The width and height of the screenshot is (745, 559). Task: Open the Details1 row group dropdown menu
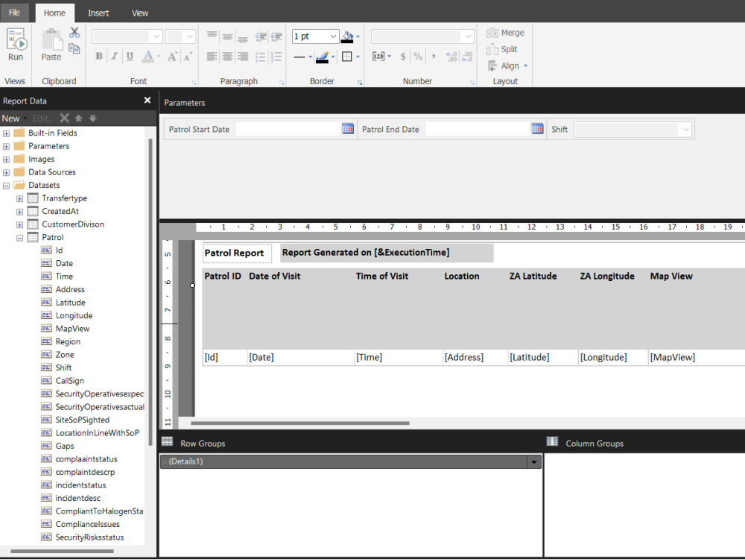(x=533, y=461)
